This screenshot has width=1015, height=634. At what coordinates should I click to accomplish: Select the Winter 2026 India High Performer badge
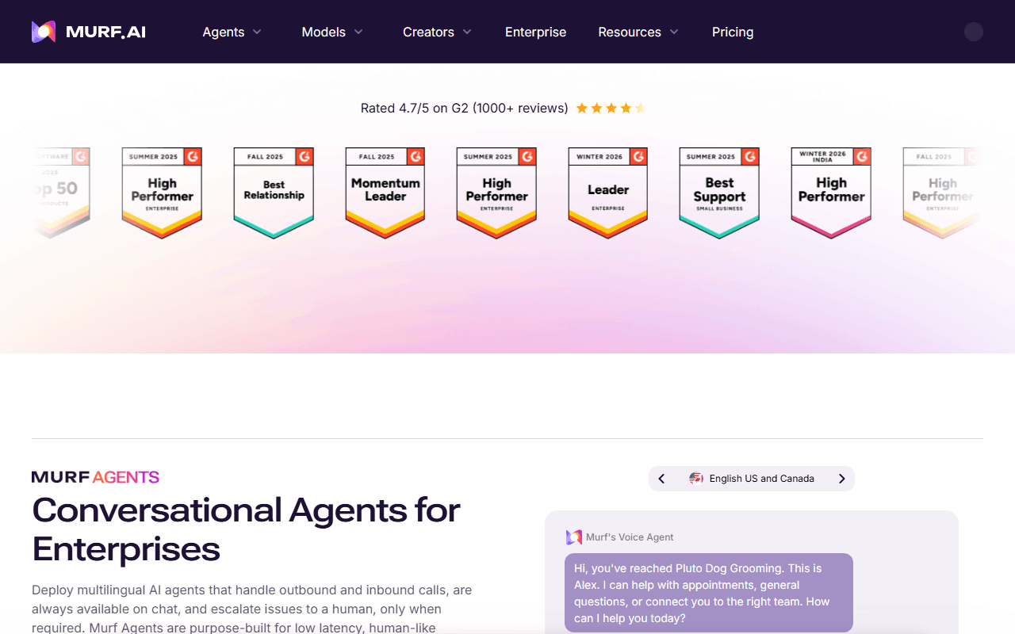point(831,193)
